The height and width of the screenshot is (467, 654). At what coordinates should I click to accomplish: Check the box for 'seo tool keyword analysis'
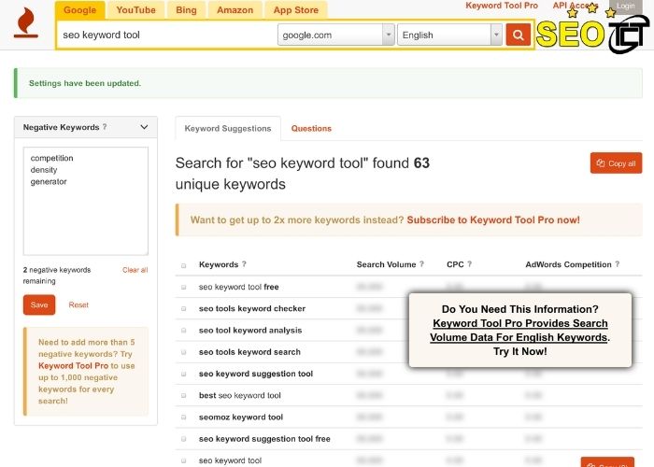(183, 331)
